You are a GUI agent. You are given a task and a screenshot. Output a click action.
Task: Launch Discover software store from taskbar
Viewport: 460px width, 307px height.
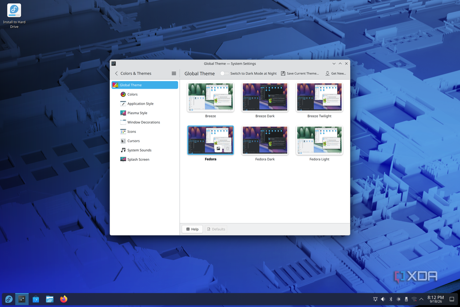[x=36, y=299]
